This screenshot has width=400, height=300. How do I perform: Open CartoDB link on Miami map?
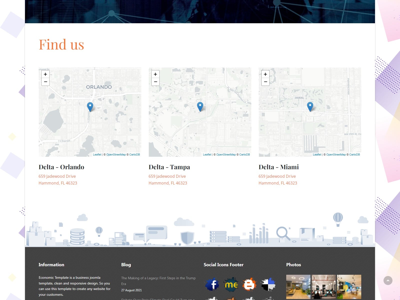[354, 154]
